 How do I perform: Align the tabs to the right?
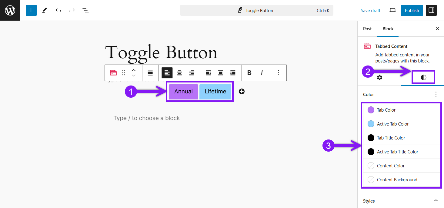tap(233, 73)
